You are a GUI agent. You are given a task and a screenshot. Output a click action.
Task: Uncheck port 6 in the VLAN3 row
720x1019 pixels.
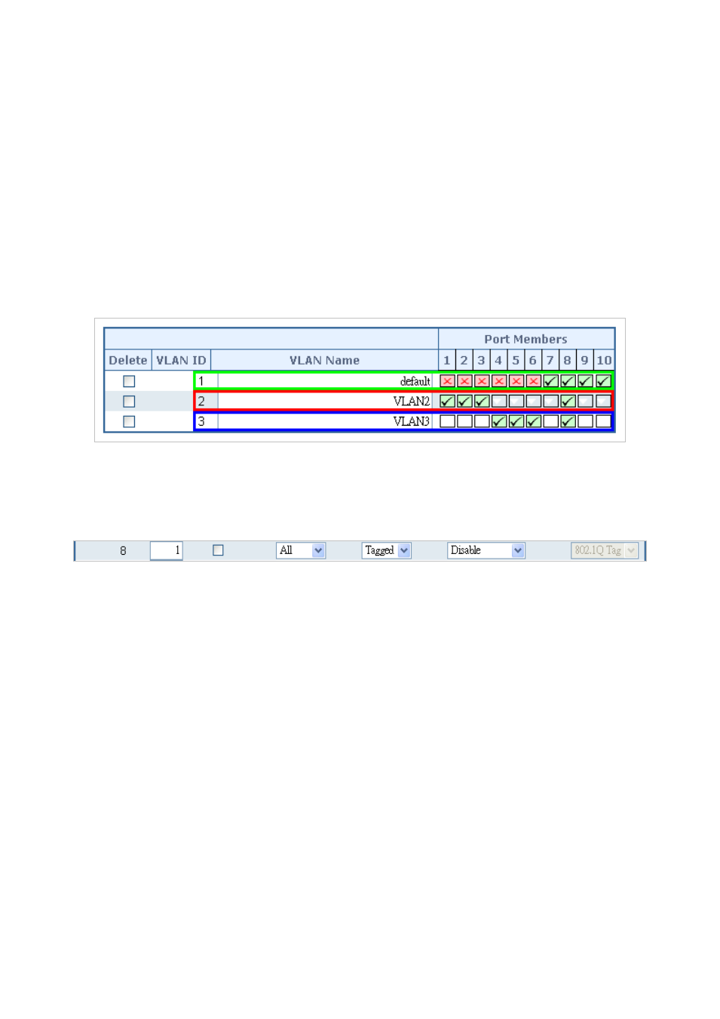click(x=534, y=421)
